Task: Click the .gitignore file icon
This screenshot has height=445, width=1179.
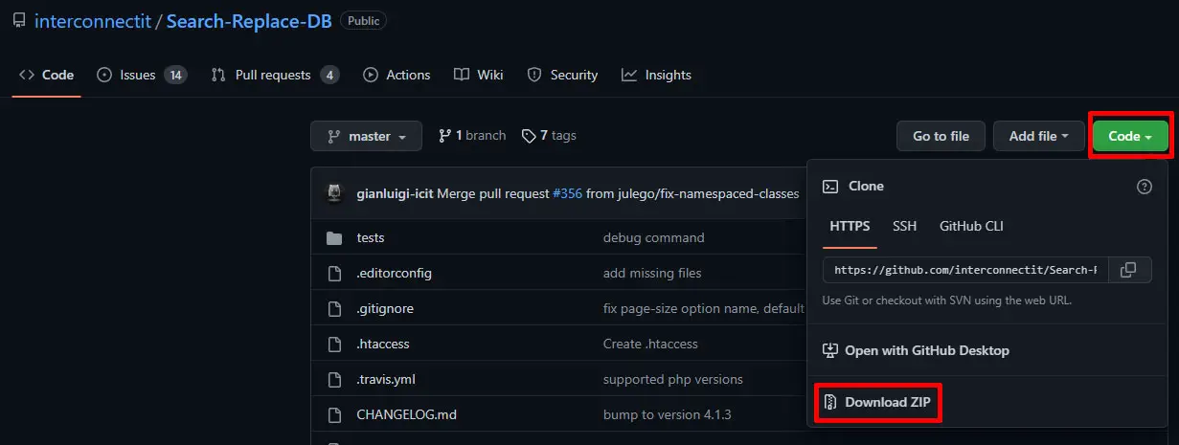Action: click(334, 308)
